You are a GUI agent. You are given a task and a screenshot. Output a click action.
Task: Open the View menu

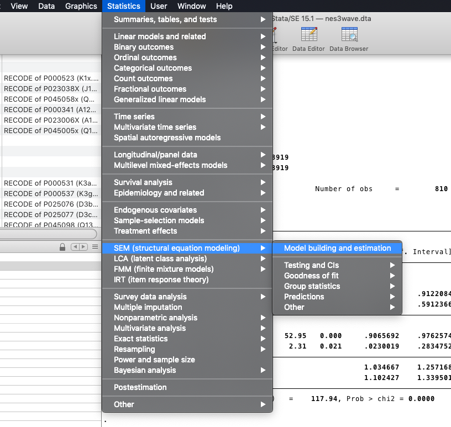19,6
